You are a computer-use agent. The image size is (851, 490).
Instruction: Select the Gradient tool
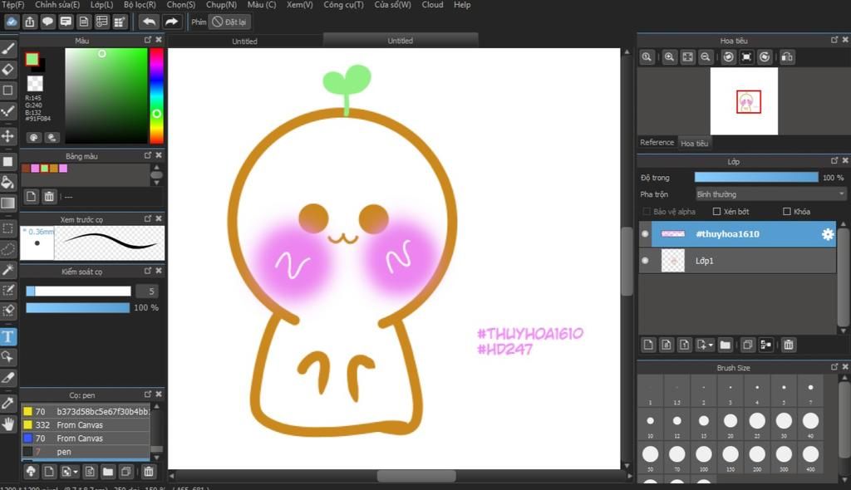[x=8, y=203]
